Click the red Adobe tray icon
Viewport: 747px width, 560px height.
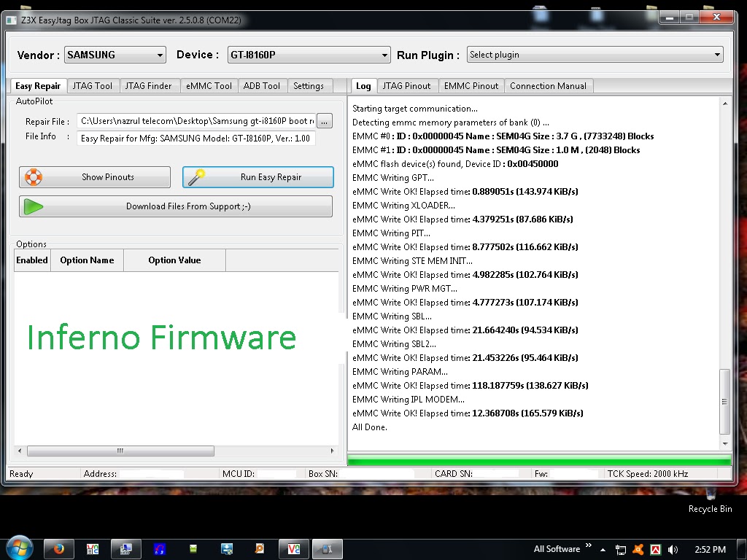[x=656, y=550]
